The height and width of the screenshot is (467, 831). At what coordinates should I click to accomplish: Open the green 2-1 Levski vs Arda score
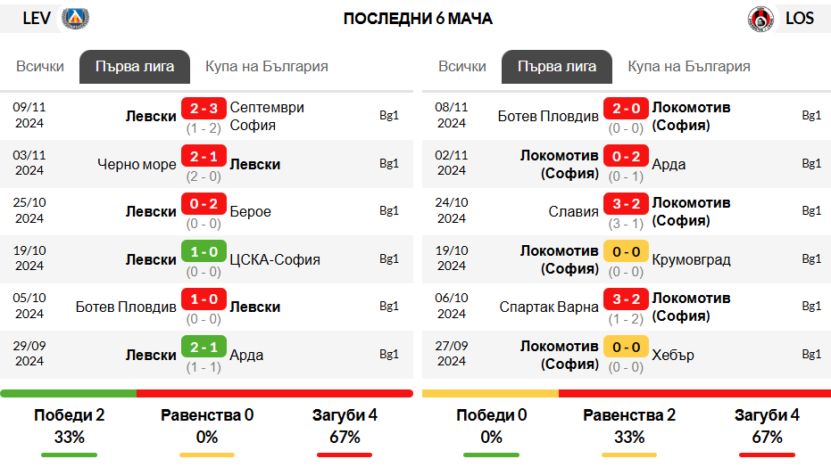(204, 347)
